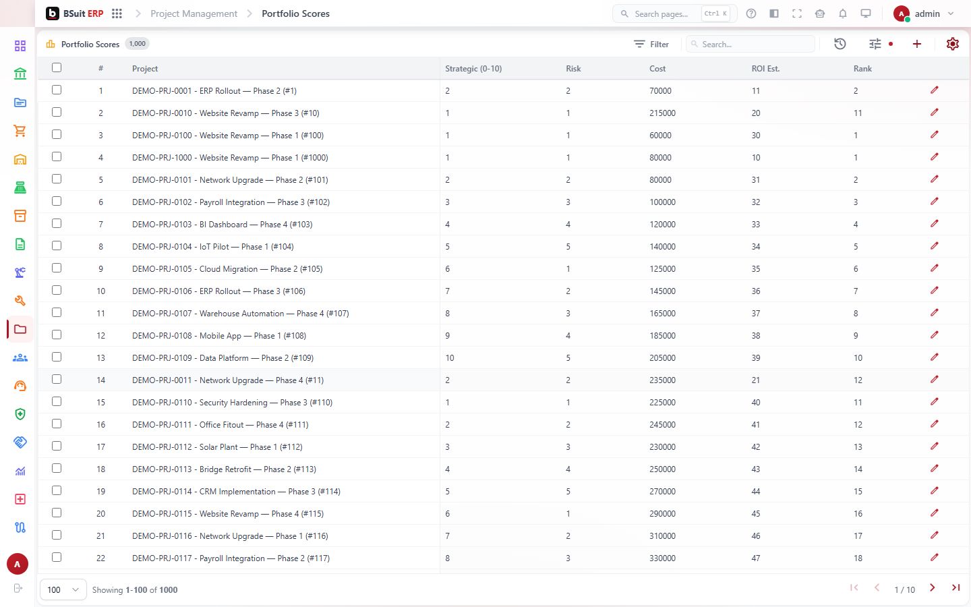This screenshot has height=607, width=971.
Task: Toggle fullscreen mode icon
Action: pyautogui.click(x=797, y=13)
